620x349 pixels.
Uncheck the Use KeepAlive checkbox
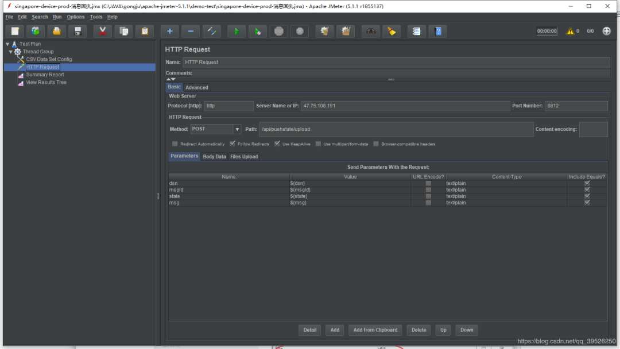[277, 144]
